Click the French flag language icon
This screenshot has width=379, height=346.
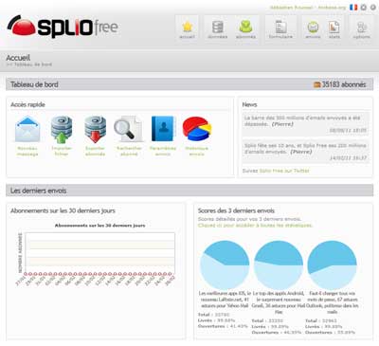tap(353, 7)
